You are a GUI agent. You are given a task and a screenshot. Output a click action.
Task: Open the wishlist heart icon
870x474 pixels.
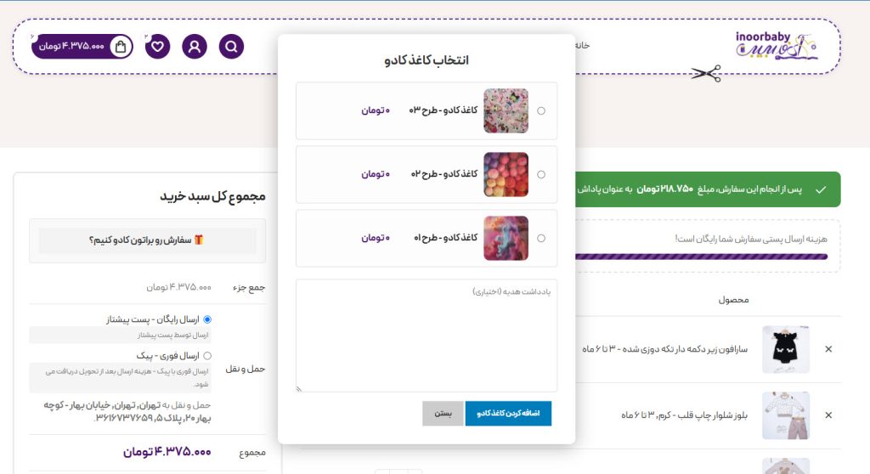pos(158,46)
